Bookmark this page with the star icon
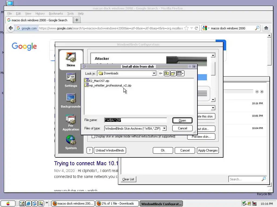The height and width of the screenshot is (207, 277). 186,28
